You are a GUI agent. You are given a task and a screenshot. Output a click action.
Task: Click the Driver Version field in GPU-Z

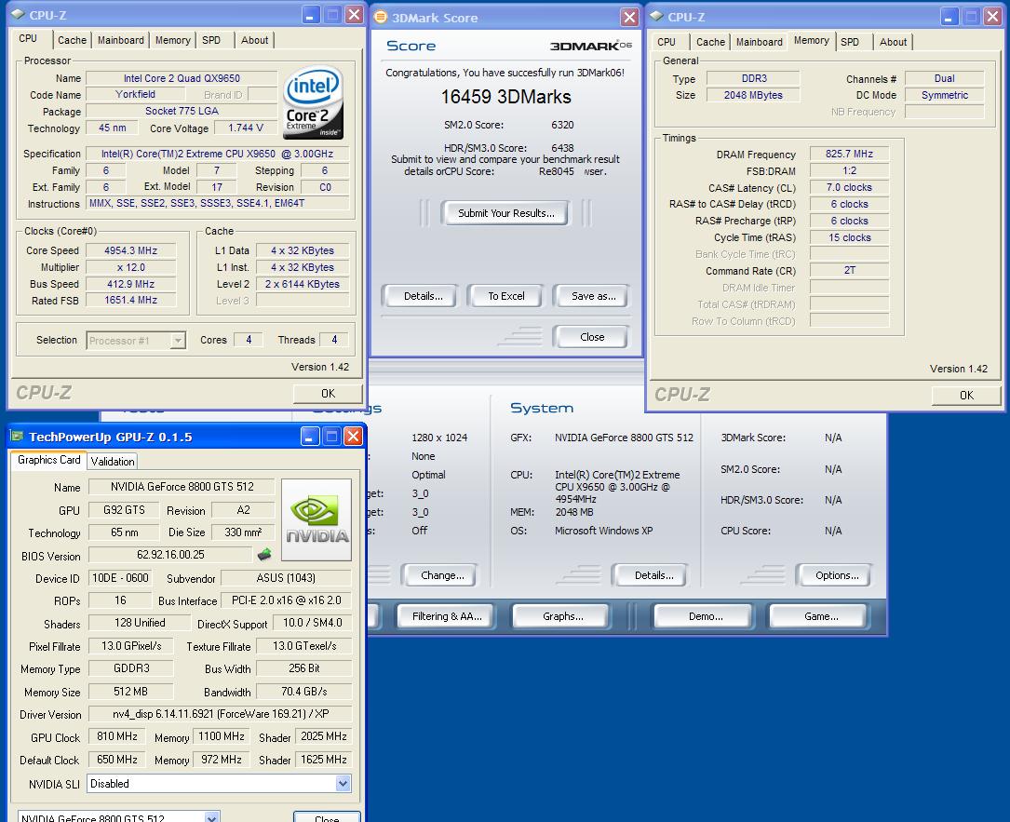coord(221,714)
